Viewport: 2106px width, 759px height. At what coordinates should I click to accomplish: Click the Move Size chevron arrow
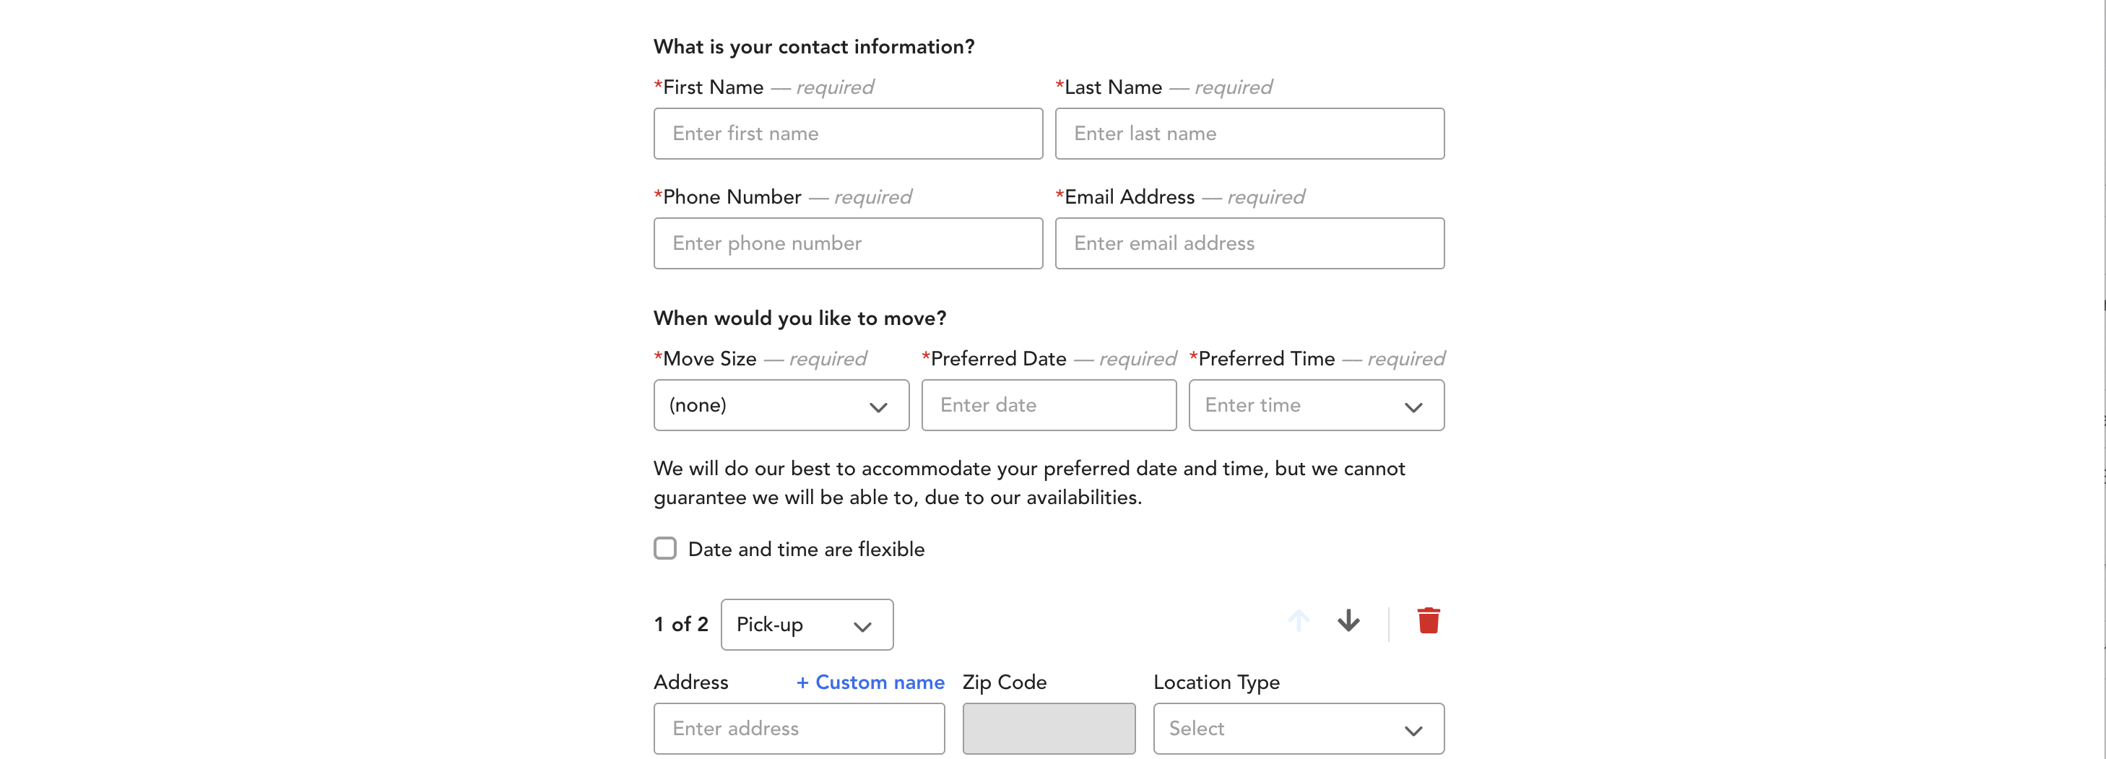pyautogui.click(x=878, y=407)
